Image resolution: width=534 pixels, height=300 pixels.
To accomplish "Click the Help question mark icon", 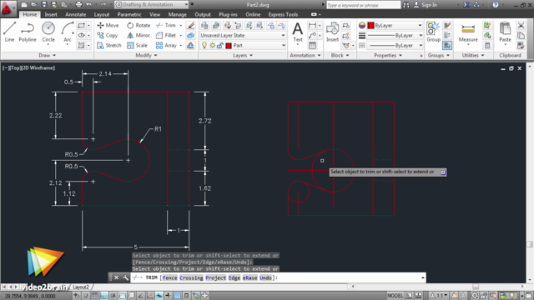I will (x=496, y=5).
